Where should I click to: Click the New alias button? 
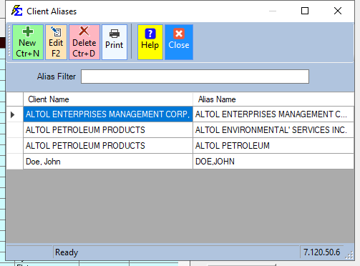[x=28, y=42]
